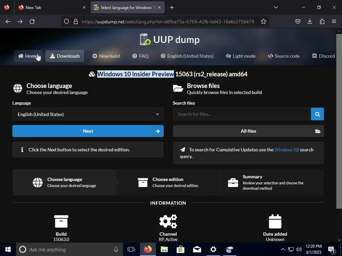Show hidden system tray icons
The width and height of the screenshot is (342, 256).
point(283,249)
